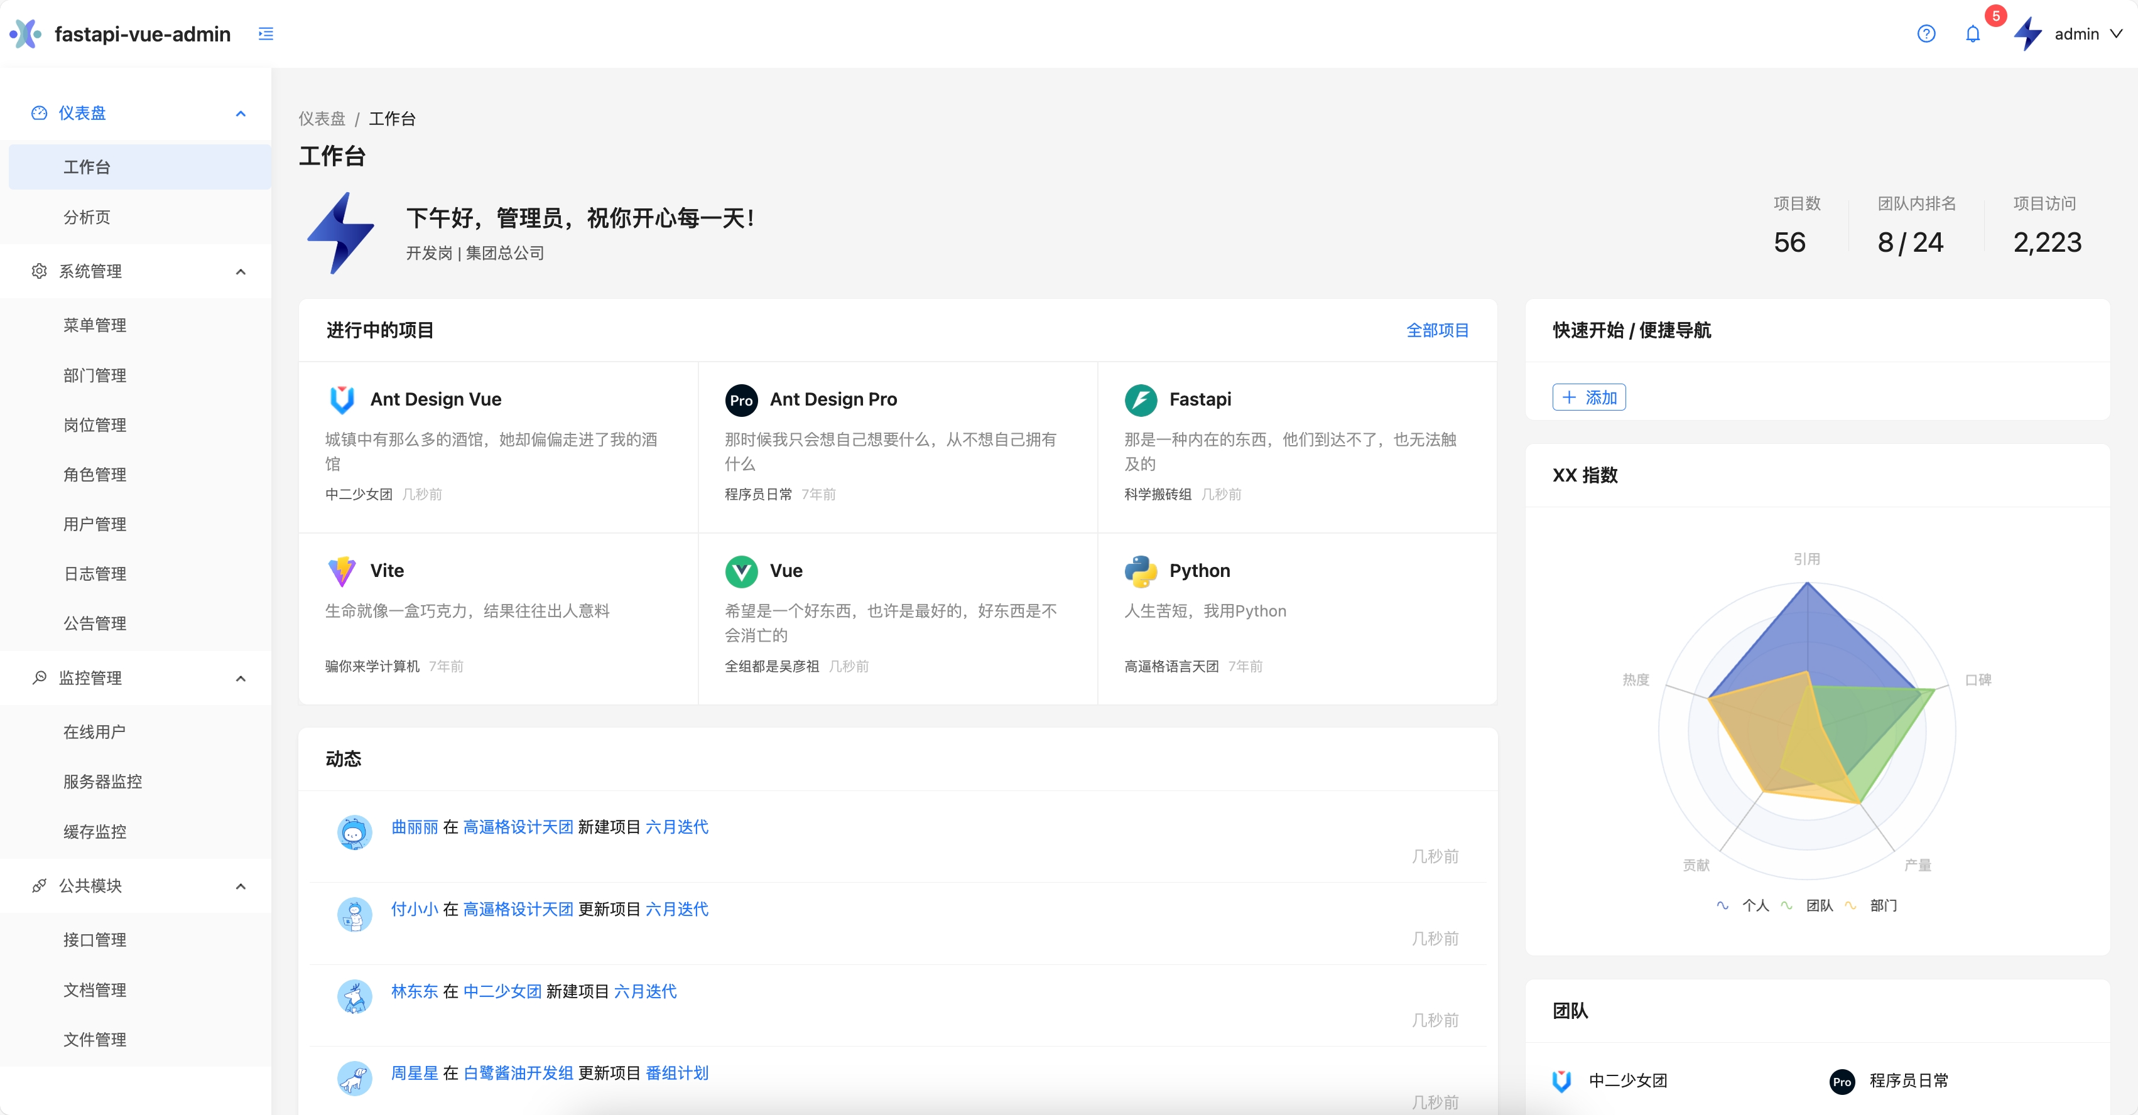Click the 程序员日常 Pro logo in 团队 card

1842,1081
